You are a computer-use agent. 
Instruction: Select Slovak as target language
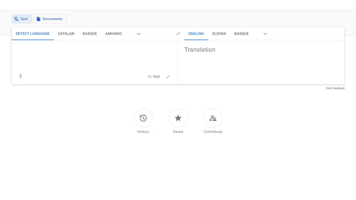[219, 34]
